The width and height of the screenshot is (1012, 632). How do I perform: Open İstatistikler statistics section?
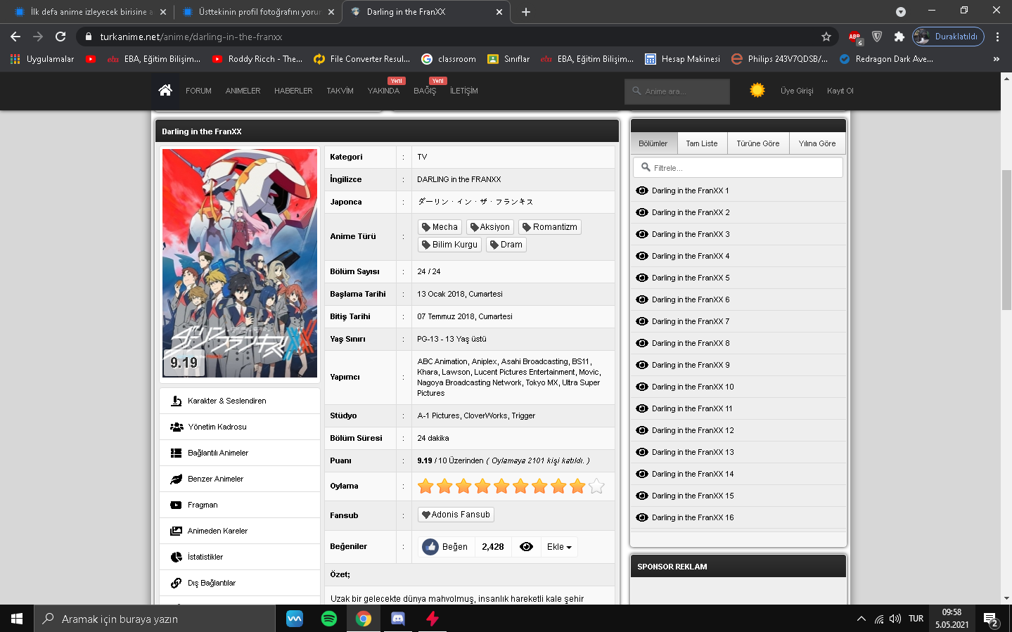[x=240, y=557]
